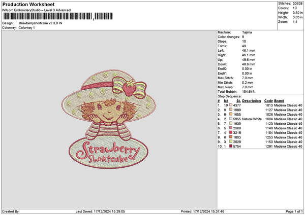Click the Strawberry Shortcake embroidery design preview
This screenshot has height=215, width=305.
[109, 119]
